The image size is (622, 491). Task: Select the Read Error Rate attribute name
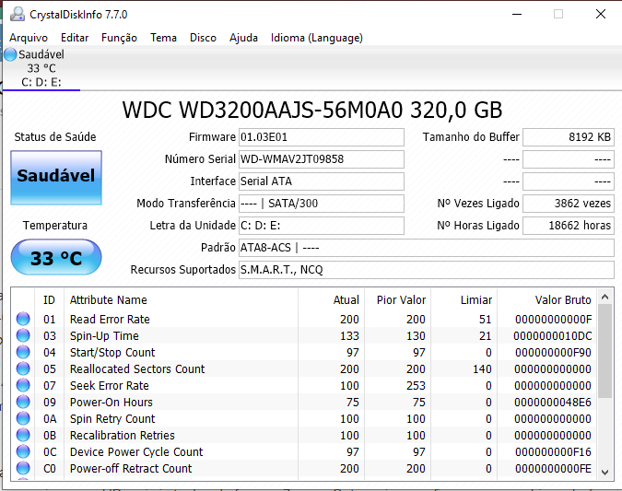click(x=110, y=320)
